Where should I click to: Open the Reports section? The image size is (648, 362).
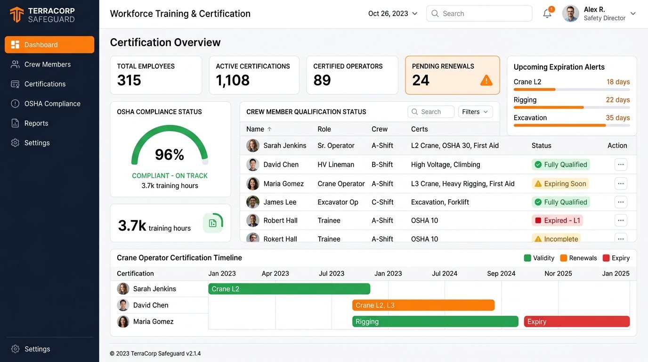(x=49, y=123)
